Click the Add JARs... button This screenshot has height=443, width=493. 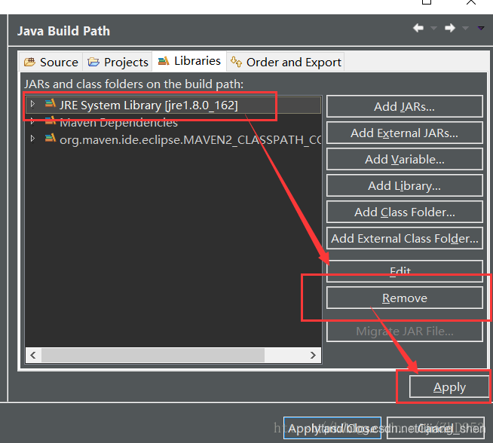coord(404,106)
